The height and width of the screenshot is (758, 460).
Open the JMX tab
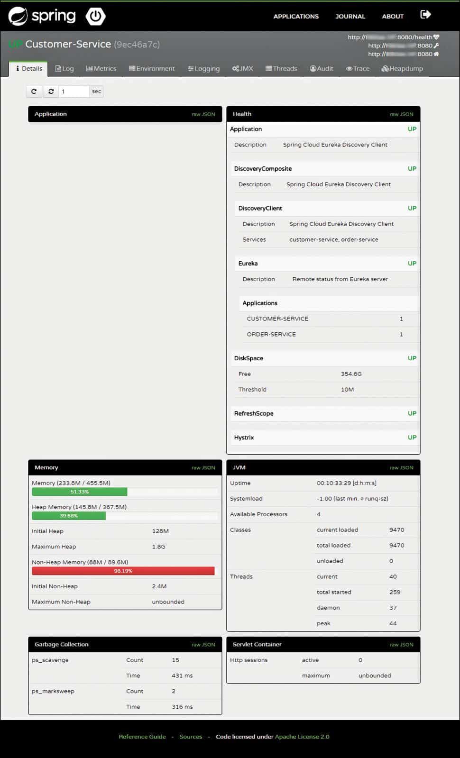click(243, 69)
